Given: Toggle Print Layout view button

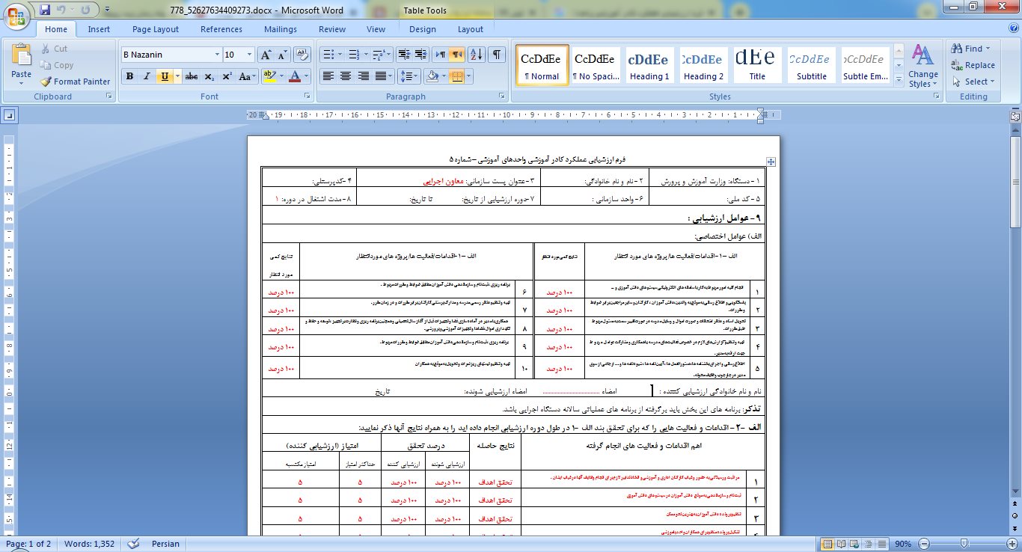Looking at the screenshot, I should (x=827, y=544).
